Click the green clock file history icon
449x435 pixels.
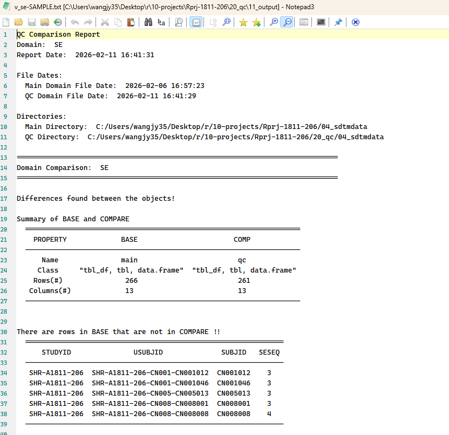point(57,22)
